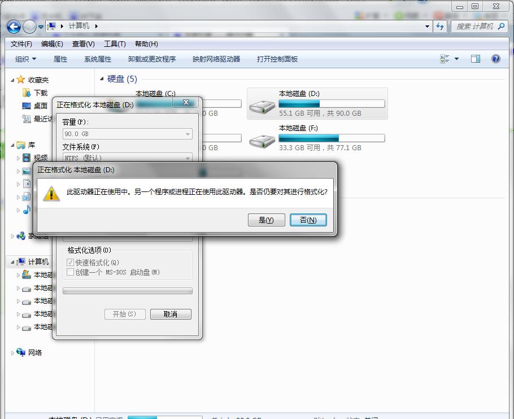514x419 pixels.
Task: Click the 取消 button in format dialog
Action: [171, 314]
